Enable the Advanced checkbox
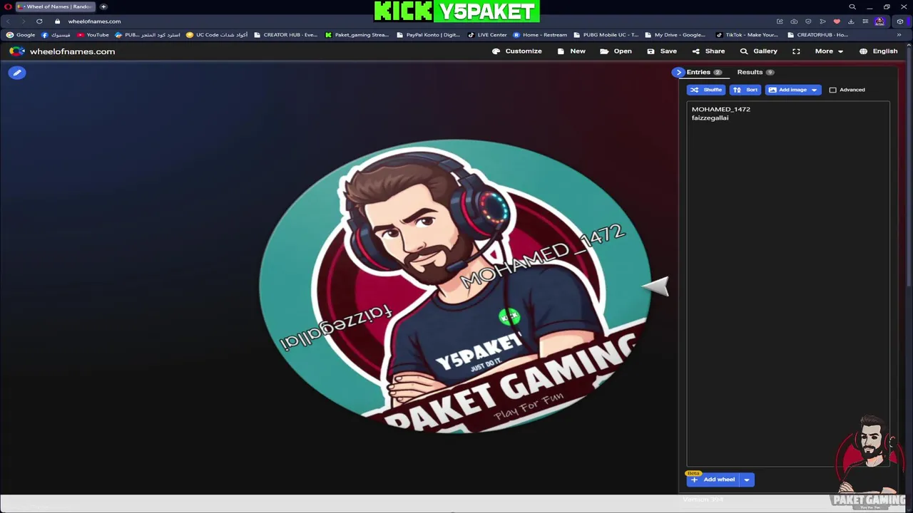The width and height of the screenshot is (913, 513). tap(832, 90)
